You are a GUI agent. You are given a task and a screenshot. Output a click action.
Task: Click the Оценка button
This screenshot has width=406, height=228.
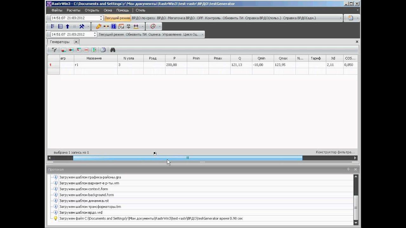(x=154, y=34)
